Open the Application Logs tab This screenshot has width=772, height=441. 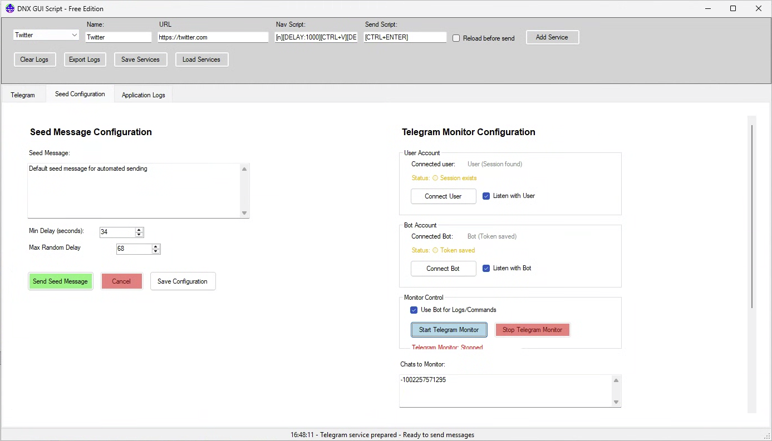click(144, 95)
